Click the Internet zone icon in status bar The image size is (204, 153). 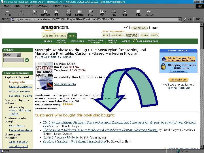pos(178,151)
